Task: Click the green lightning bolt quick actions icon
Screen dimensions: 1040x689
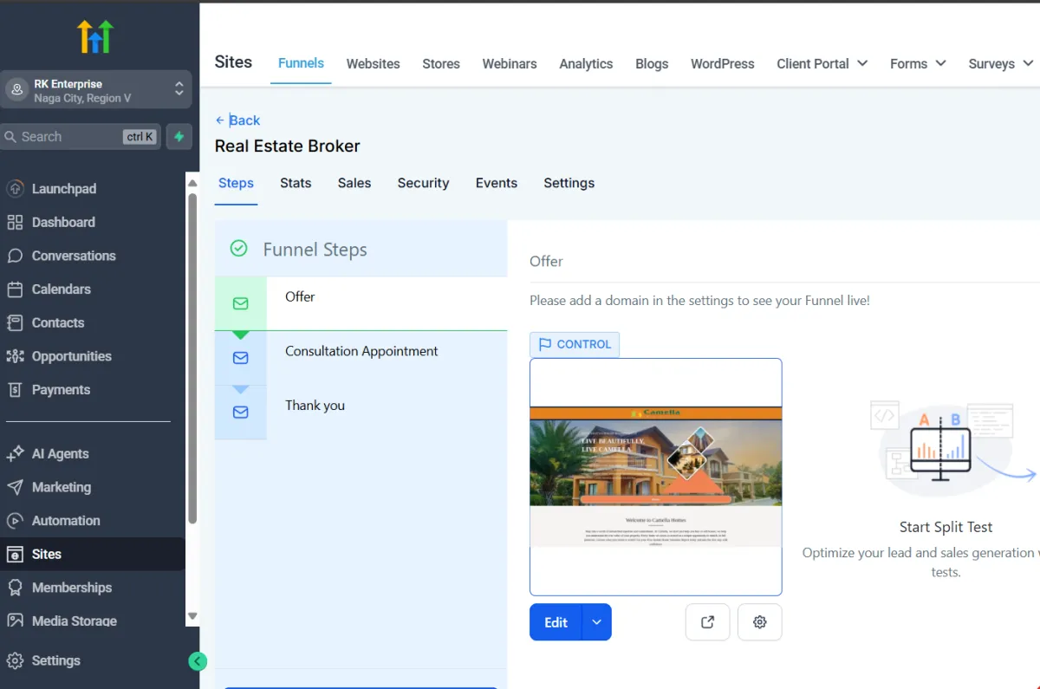Action: (x=179, y=137)
